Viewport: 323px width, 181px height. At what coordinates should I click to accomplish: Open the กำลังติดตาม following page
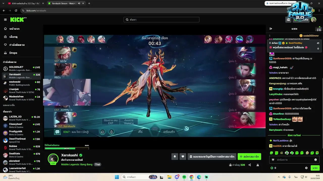tap(17, 45)
